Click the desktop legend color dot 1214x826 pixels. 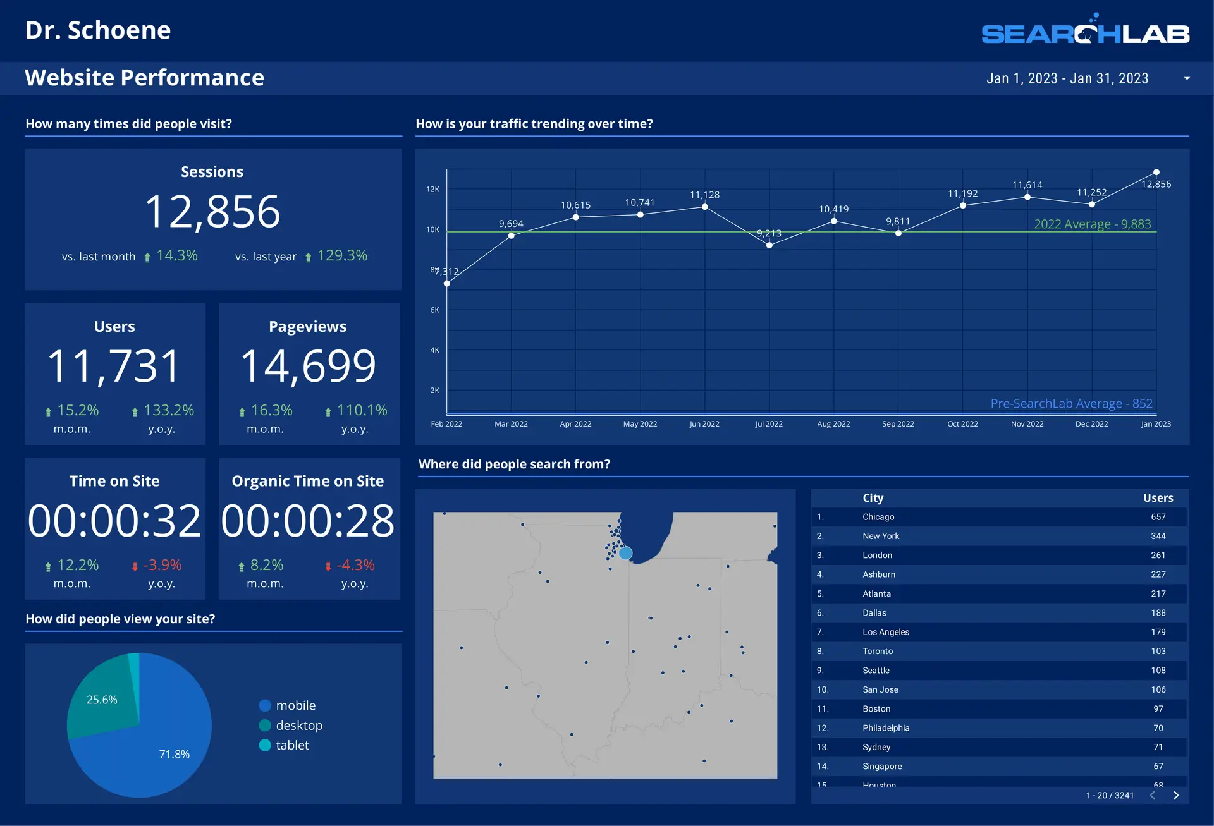(x=265, y=726)
